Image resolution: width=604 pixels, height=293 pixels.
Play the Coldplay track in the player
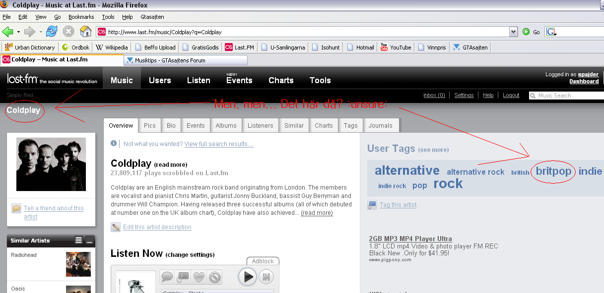pos(247,277)
